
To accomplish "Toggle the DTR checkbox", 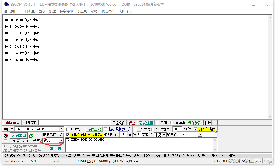I will (x=18, y=141).
